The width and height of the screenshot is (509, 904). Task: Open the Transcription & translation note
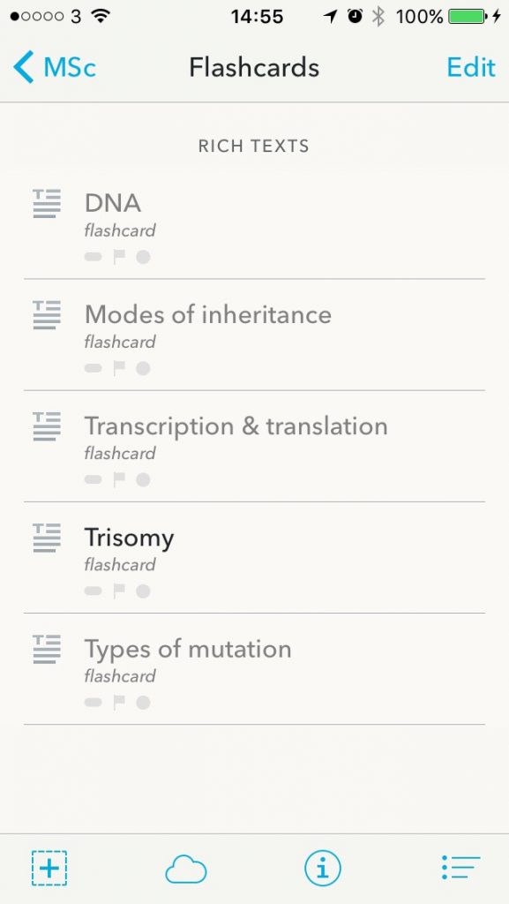tap(254, 446)
